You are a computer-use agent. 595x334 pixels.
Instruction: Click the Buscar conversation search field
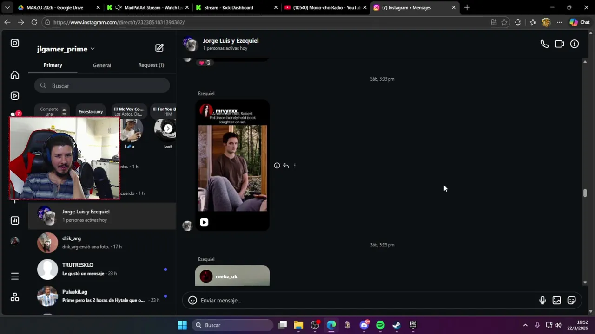coord(102,86)
